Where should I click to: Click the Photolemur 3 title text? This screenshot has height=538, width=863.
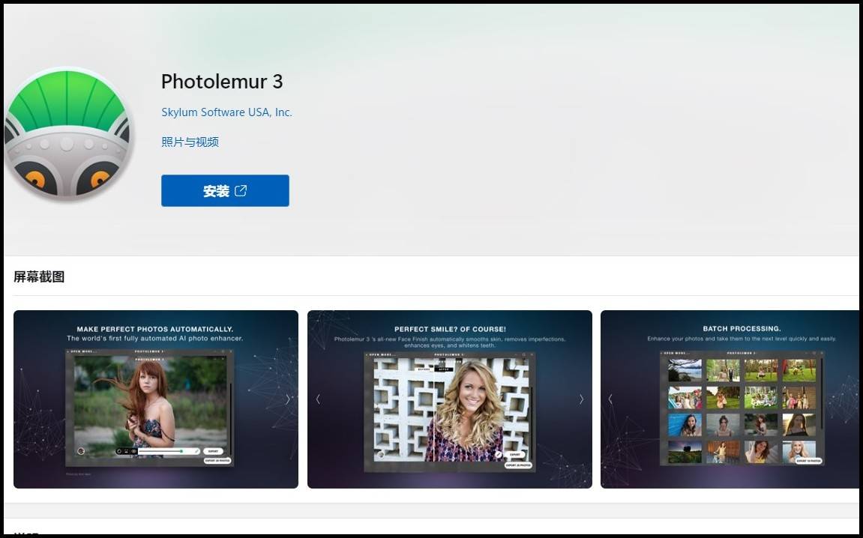pyautogui.click(x=222, y=82)
